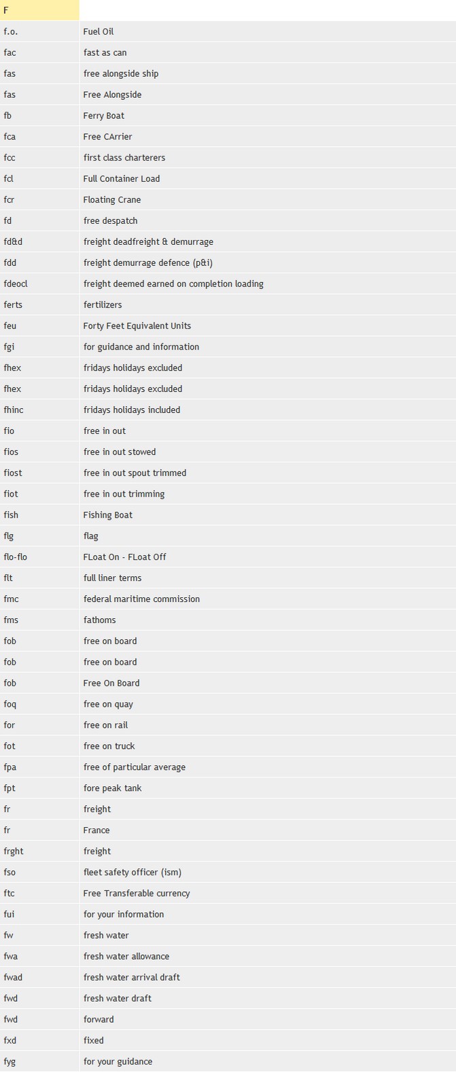Select the "Free On Board" capitalized entry

pyautogui.click(x=111, y=684)
